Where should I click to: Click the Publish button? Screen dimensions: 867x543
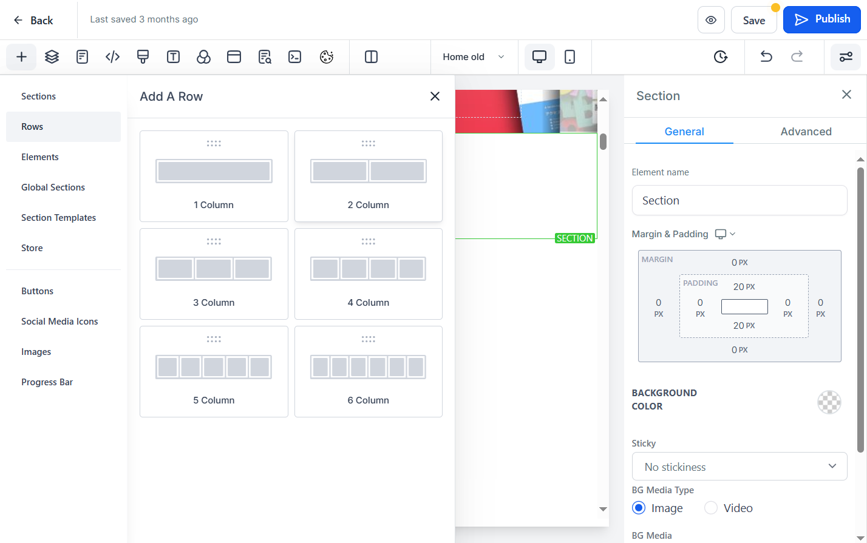pyautogui.click(x=822, y=19)
